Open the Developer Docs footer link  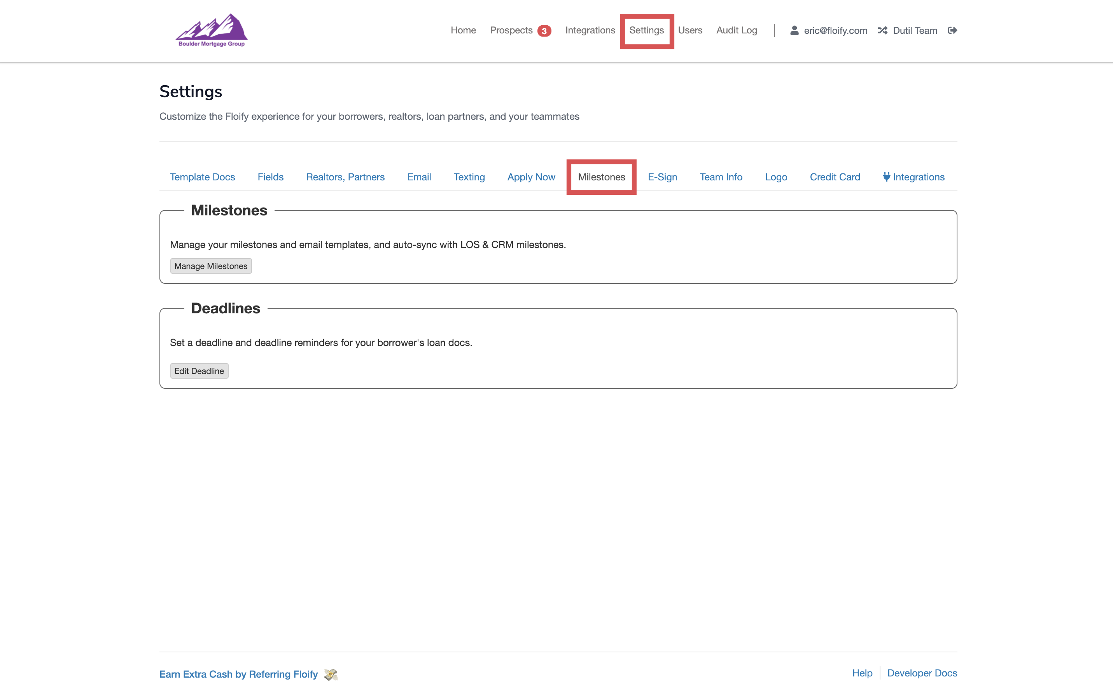tap(922, 673)
